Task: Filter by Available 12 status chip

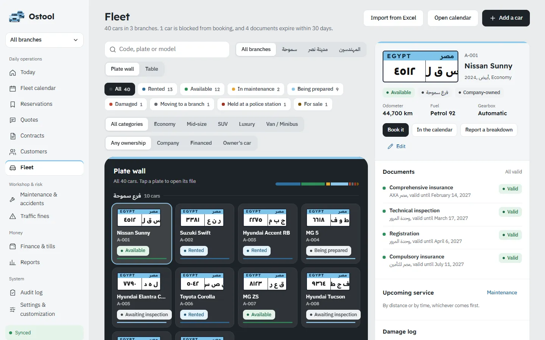Action: pyautogui.click(x=202, y=89)
